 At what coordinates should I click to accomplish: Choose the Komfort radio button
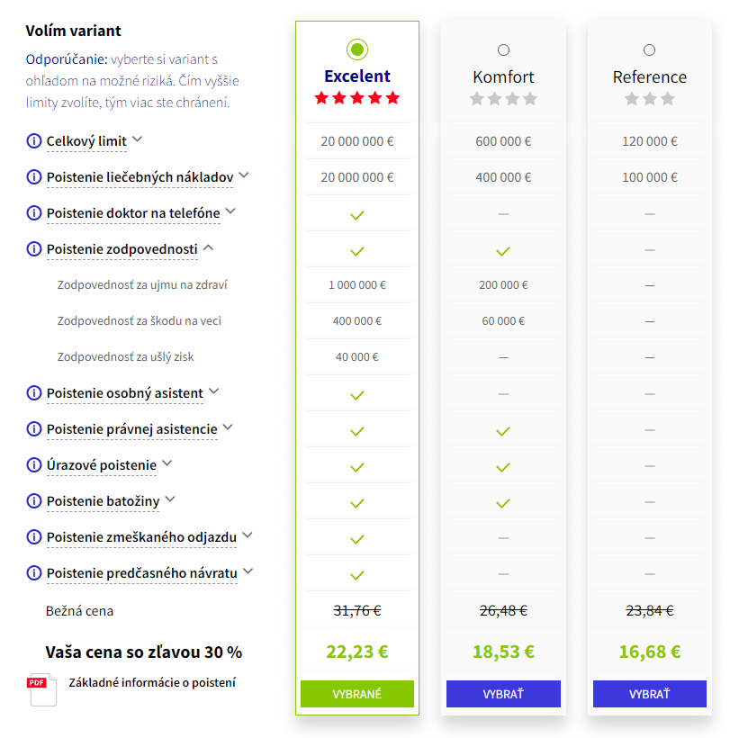(503, 49)
